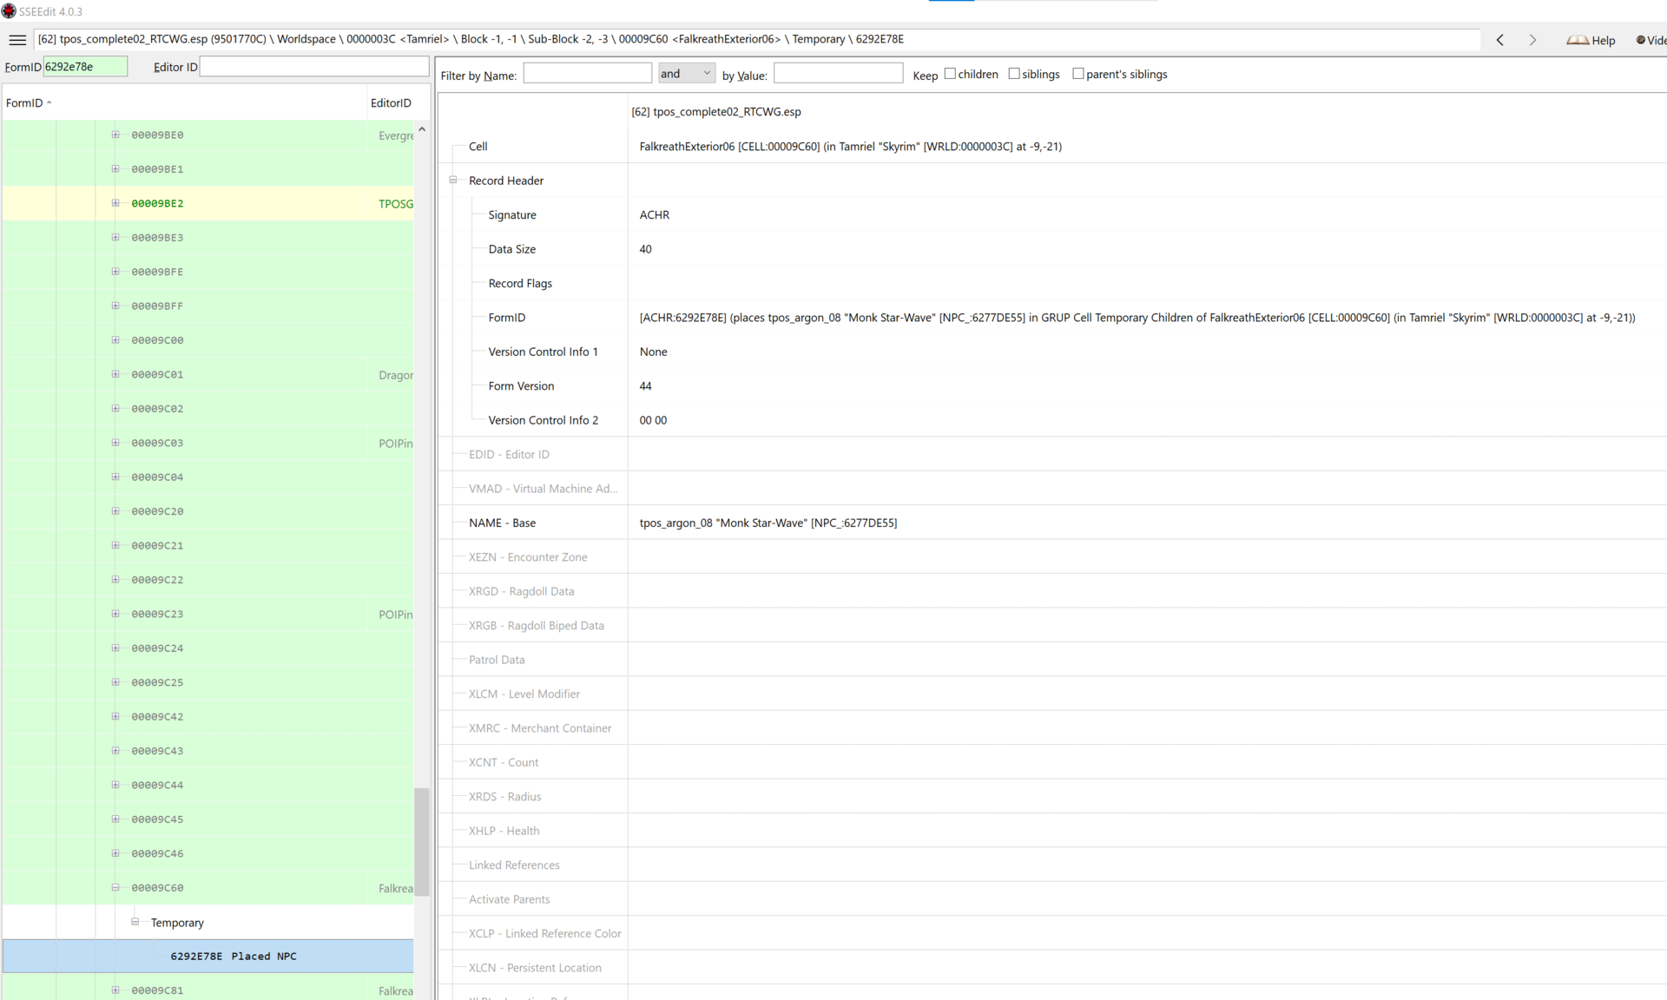Select tree row 00009BFE

point(208,272)
